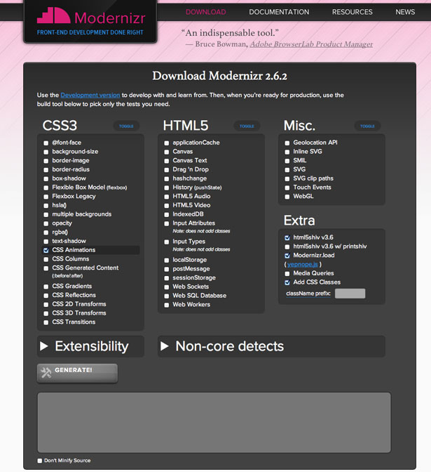
Task: Check the SVG clip paths option
Action: tap(287, 179)
